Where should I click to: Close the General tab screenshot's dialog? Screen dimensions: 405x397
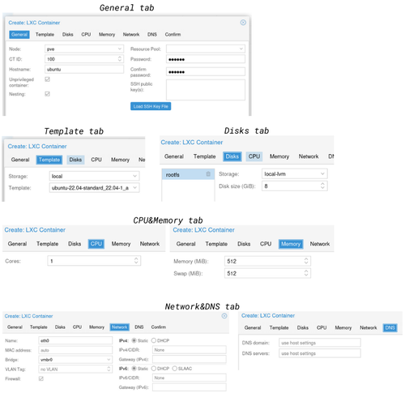tap(243, 23)
